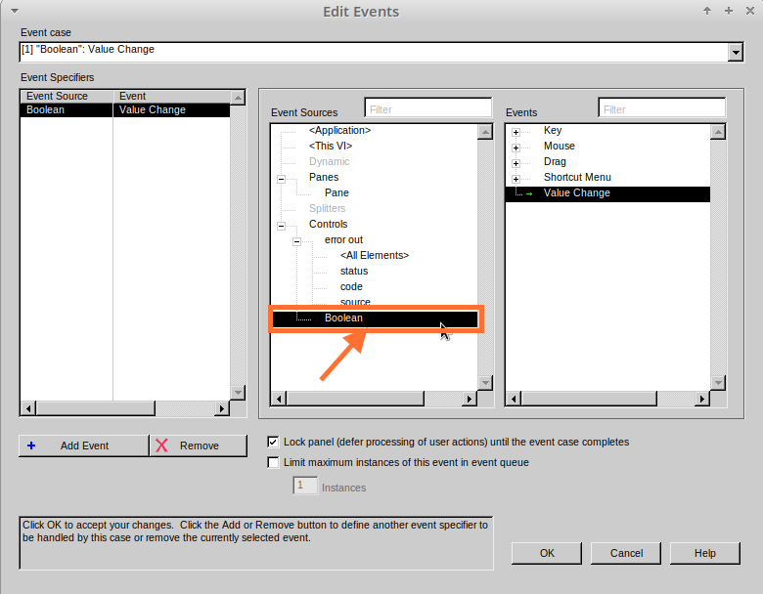Click Events list scroll right arrow
The height and width of the screenshot is (594, 763).
701,399
